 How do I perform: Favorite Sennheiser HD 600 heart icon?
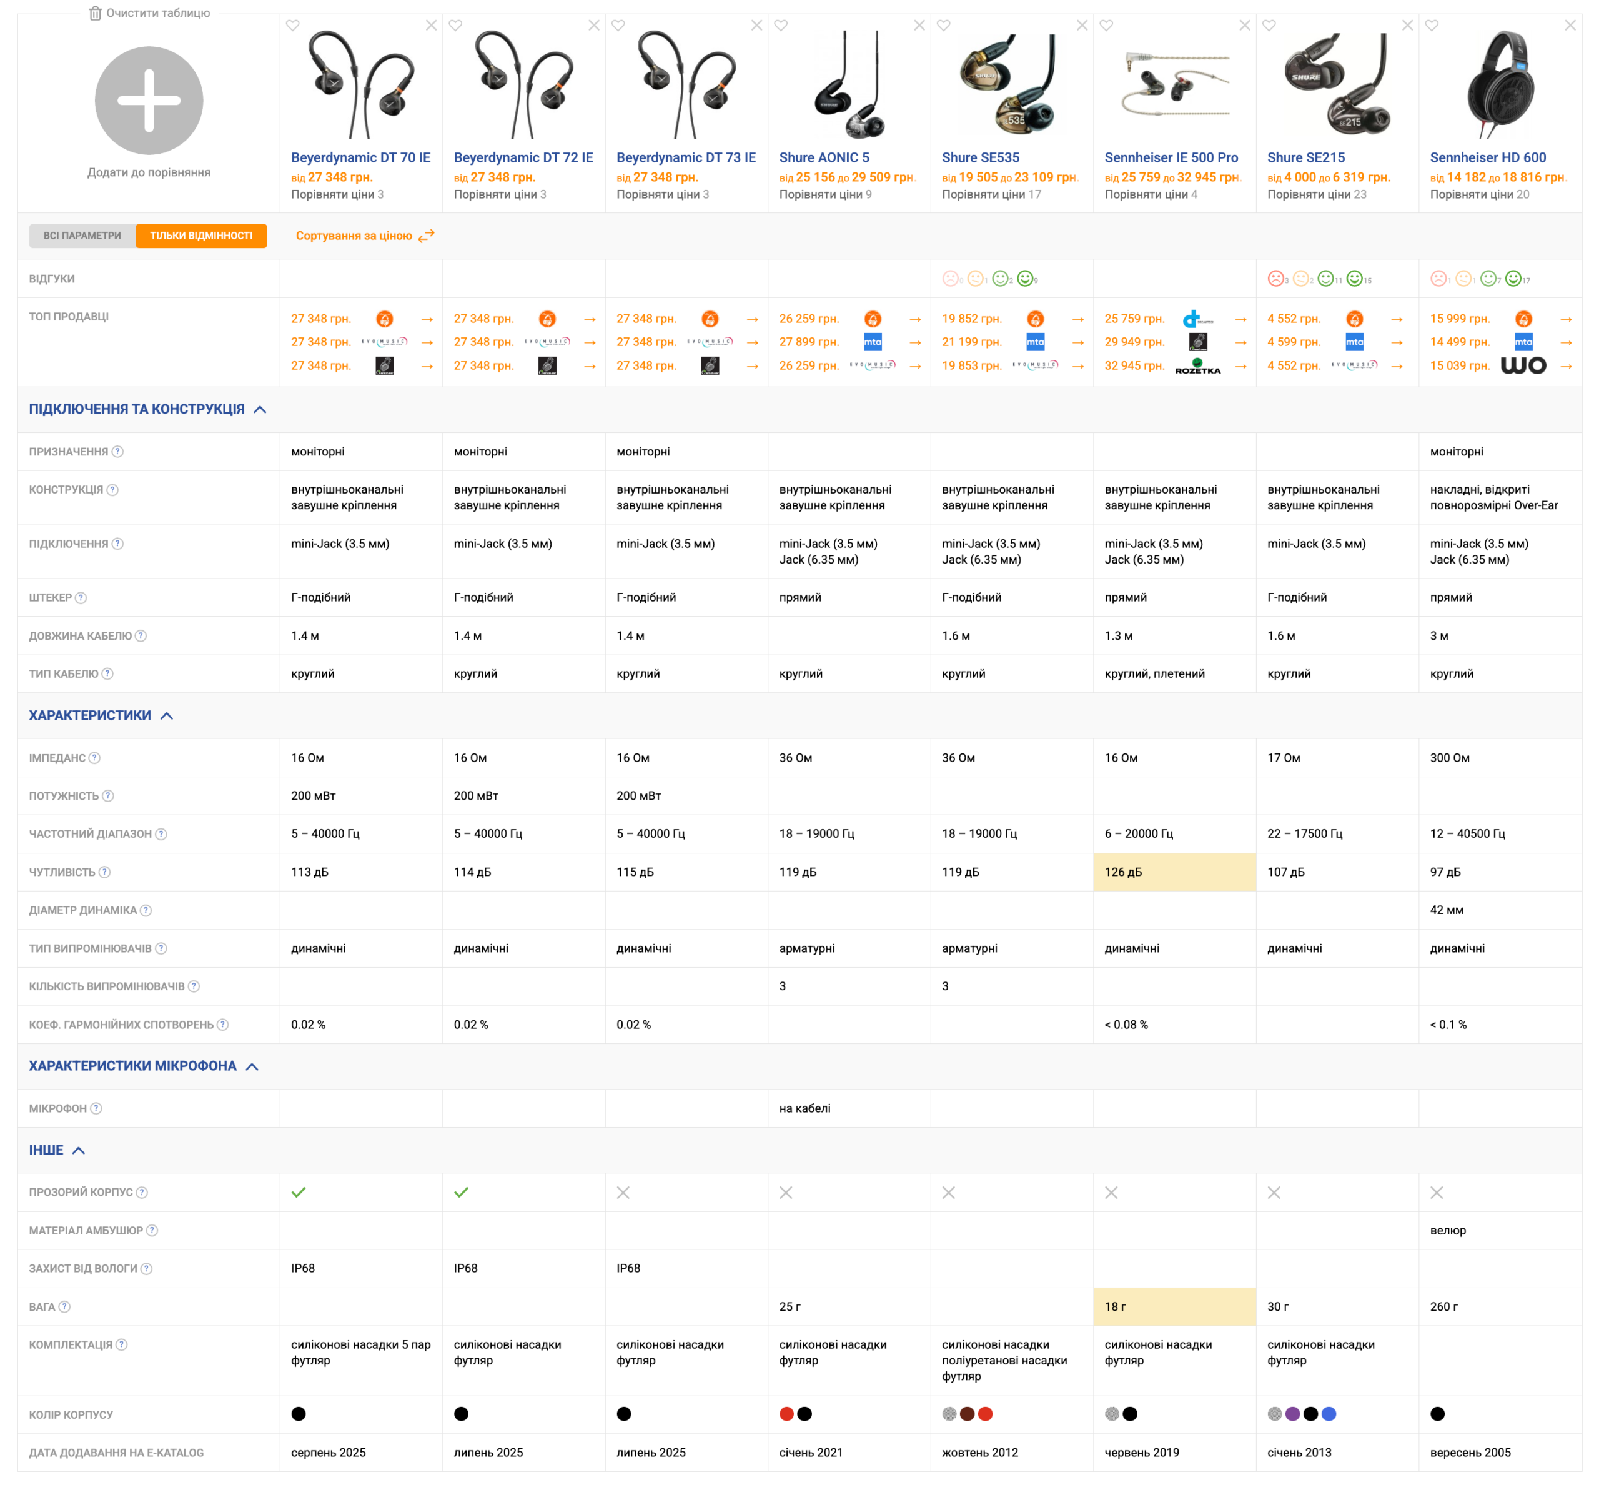pyautogui.click(x=1431, y=26)
